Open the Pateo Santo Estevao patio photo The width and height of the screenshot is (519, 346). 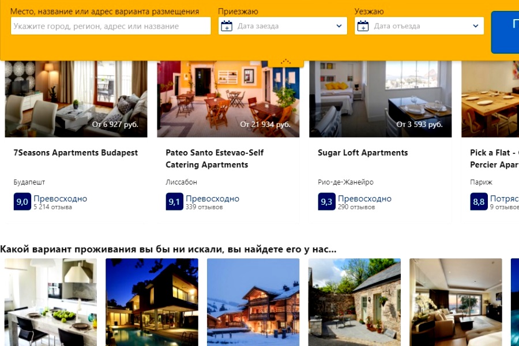pyautogui.click(x=228, y=99)
